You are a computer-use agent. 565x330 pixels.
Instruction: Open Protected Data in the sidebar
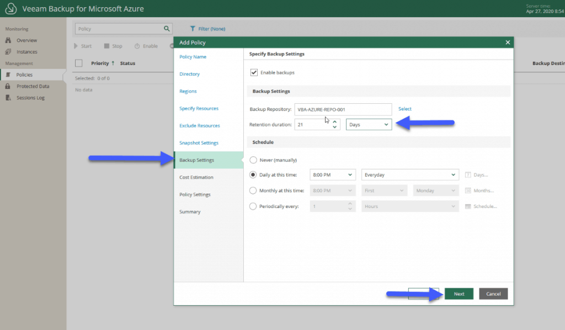[33, 86]
